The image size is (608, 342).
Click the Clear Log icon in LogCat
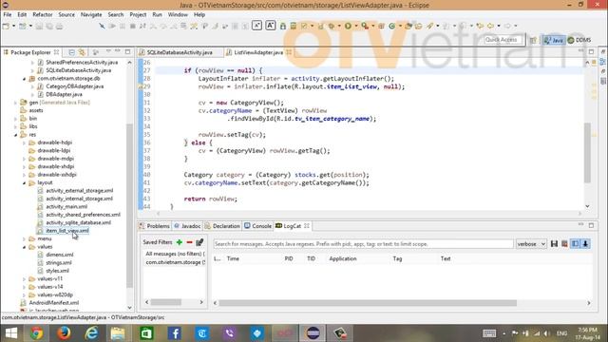(564, 243)
